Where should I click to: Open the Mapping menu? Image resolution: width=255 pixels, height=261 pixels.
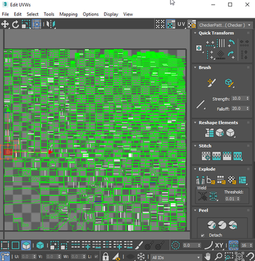point(68,14)
